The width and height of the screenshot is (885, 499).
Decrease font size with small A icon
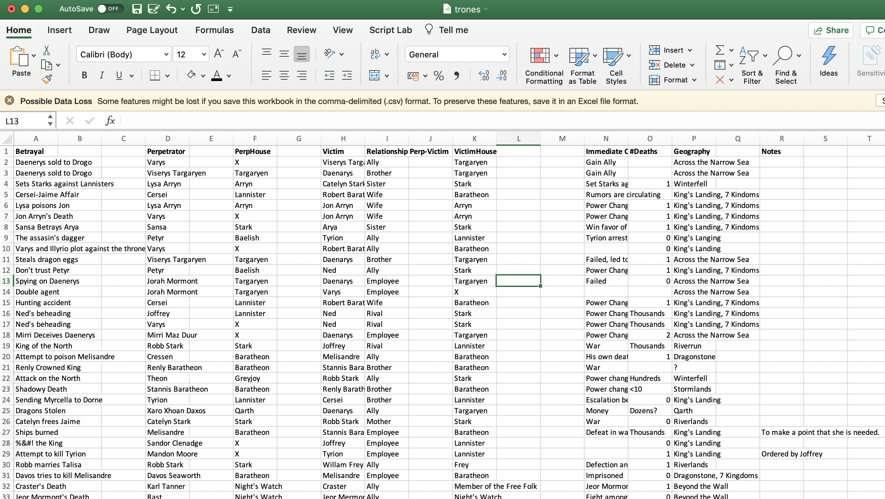point(237,54)
